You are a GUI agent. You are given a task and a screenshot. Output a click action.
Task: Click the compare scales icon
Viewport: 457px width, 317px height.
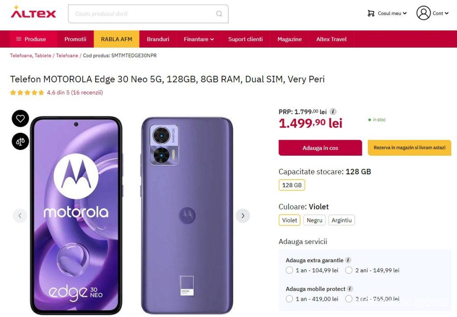point(20,141)
